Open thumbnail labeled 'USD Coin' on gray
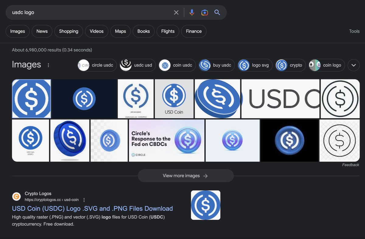 pyautogui.click(x=174, y=99)
